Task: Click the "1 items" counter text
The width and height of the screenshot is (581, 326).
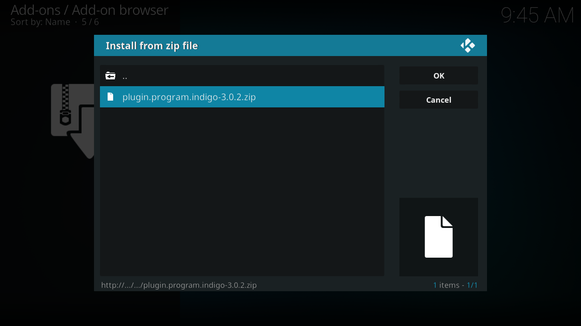Action: (x=445, y=285)
